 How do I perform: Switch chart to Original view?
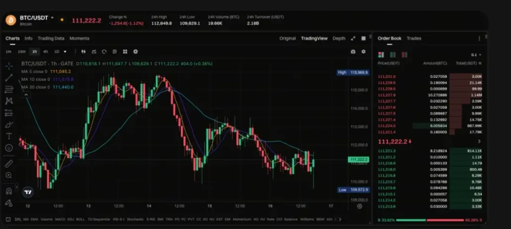pyautogui.click(x=287, y=38)
